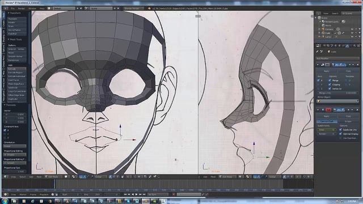Click the Inset Faces button
The height and width of the screenshot is (204, 363).
[16, 80]
